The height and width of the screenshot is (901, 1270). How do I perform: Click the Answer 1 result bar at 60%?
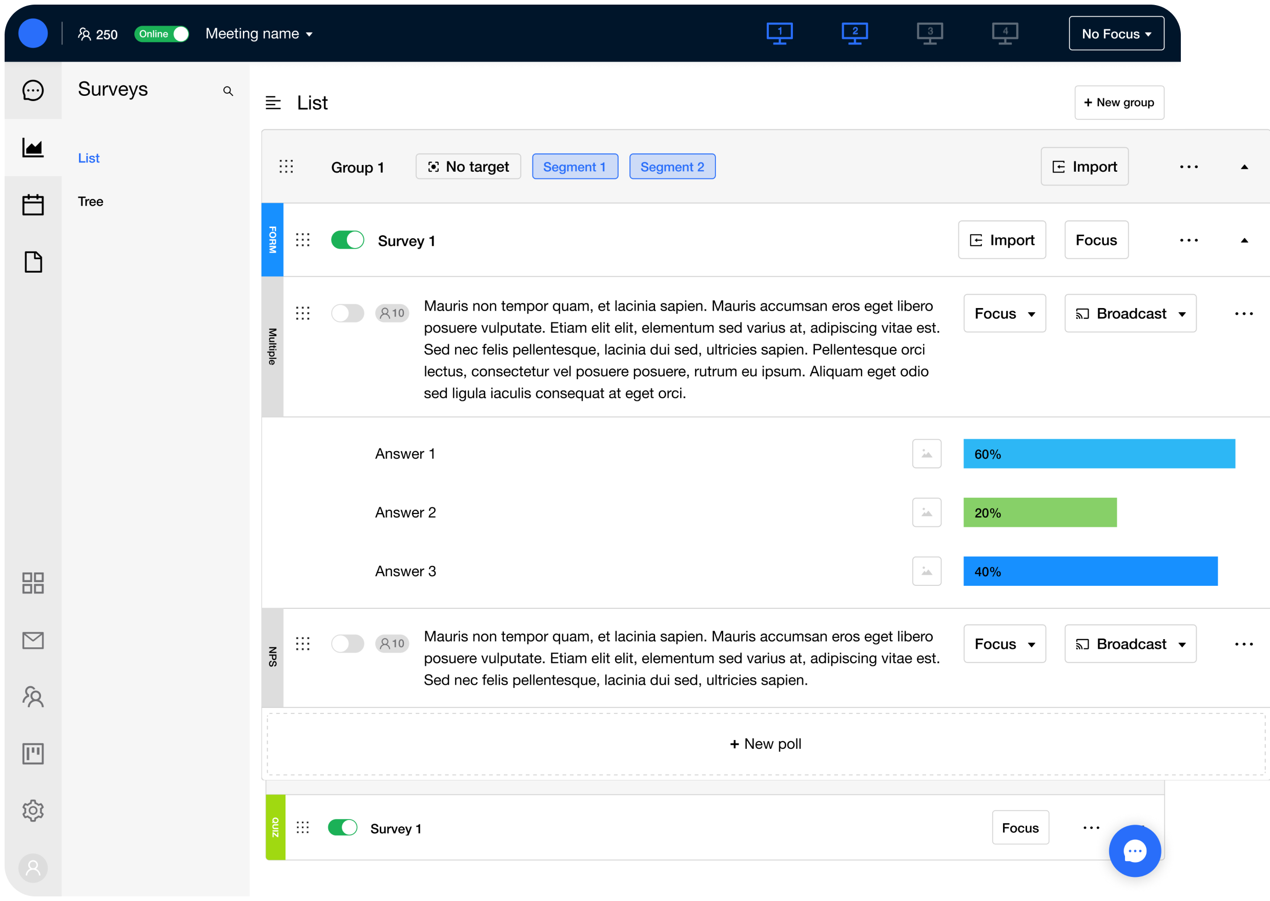[1099, 453]
